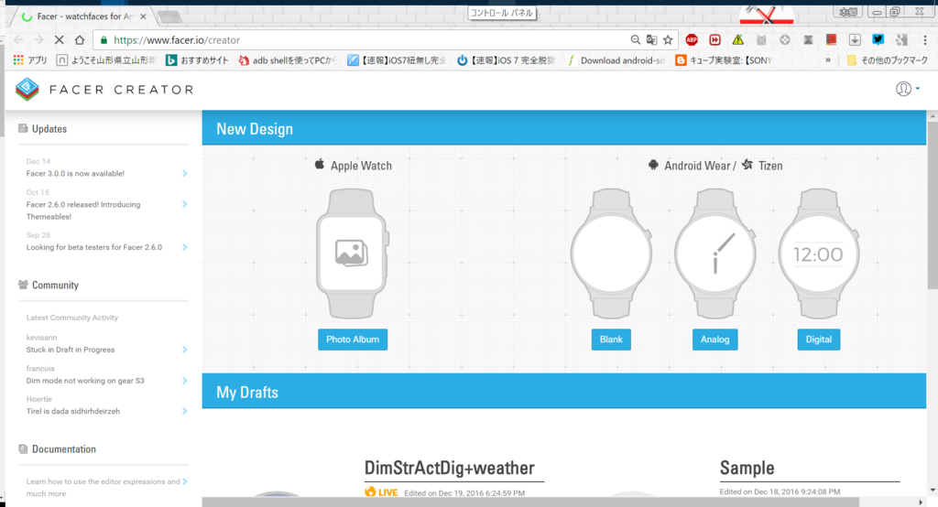Open 'Looking for beta testers' update

94,247
